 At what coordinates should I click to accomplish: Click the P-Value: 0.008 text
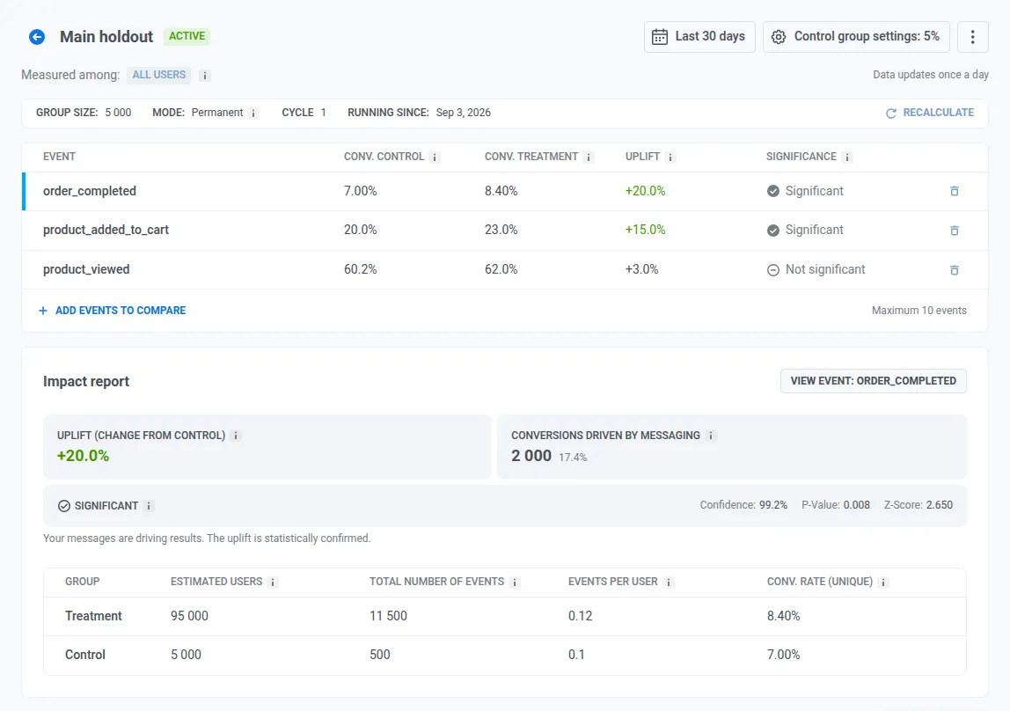836,505
